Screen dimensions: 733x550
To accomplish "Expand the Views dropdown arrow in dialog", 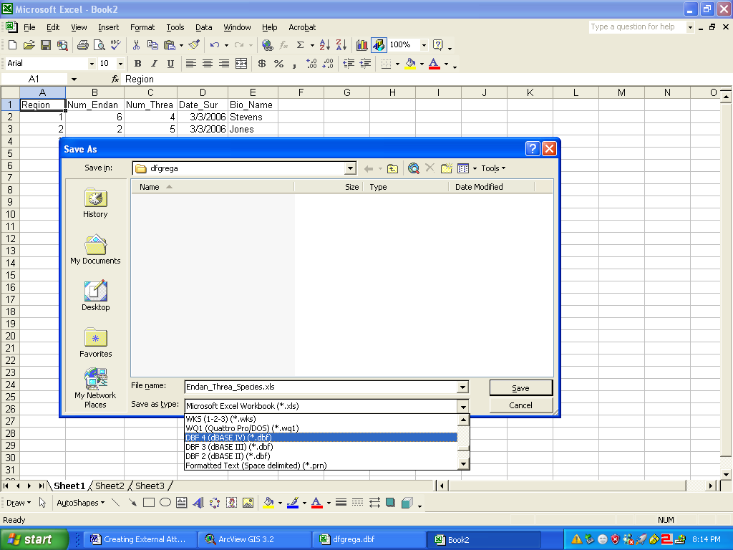I will coord(475,168).
